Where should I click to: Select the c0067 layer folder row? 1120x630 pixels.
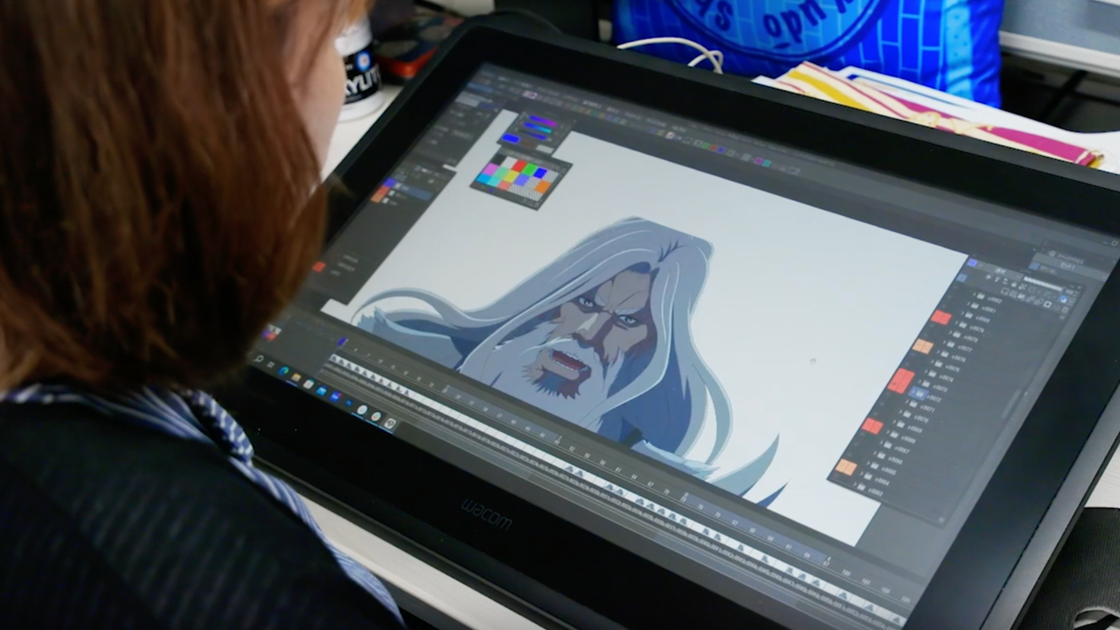coord(896,447)
